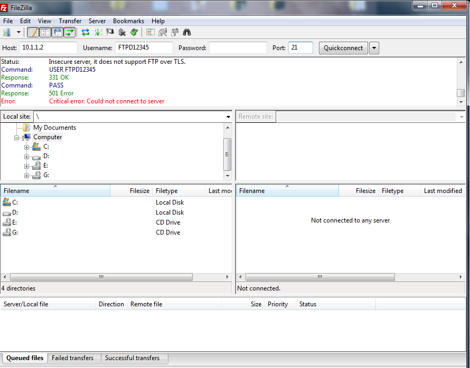Disconnect from the current server
The width and height of the screenshot is (470, 368).
click(x=122, y=32)
